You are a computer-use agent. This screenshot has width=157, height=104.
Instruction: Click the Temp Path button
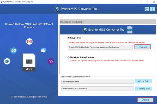[x=143, y=88]
